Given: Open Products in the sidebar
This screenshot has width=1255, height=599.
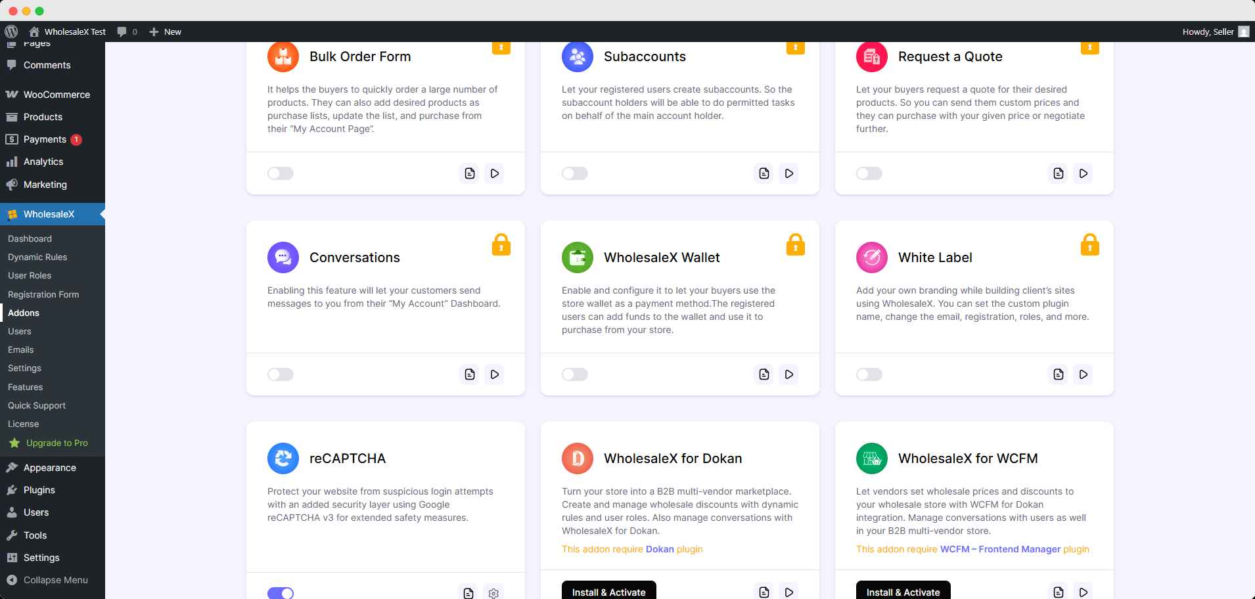Looking at the screenshot, I should tap(53, 117).
